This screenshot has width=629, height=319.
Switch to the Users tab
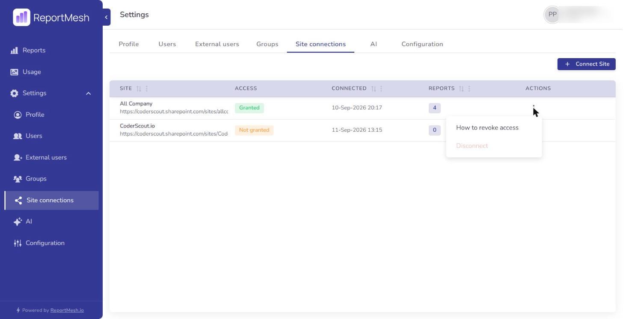click(x=167, y=44)
